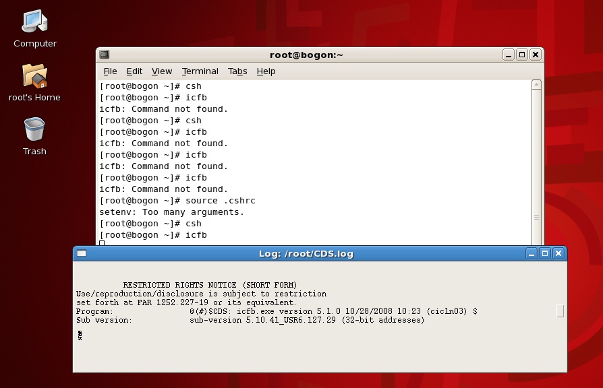Click the Log window menu icon in title bar

82,253
